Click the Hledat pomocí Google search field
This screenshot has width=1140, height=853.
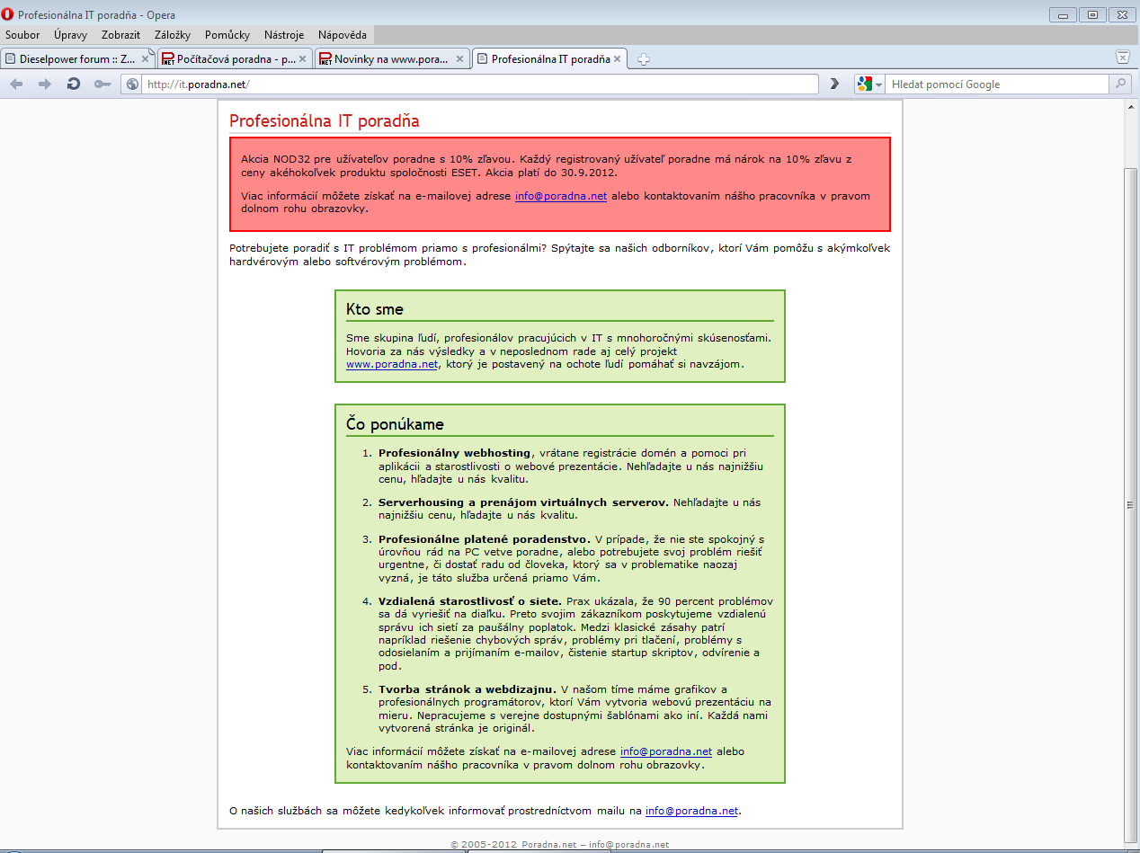coord(997,84)
